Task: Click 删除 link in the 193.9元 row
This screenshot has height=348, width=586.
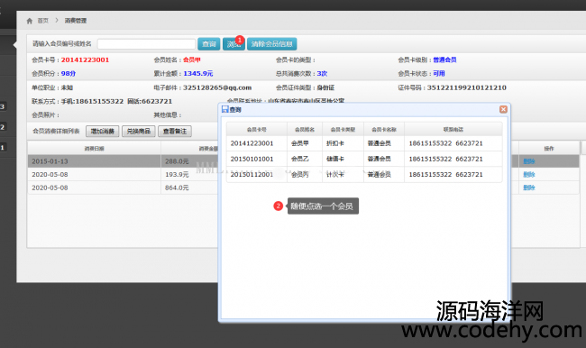Action: tap(529, 175)
